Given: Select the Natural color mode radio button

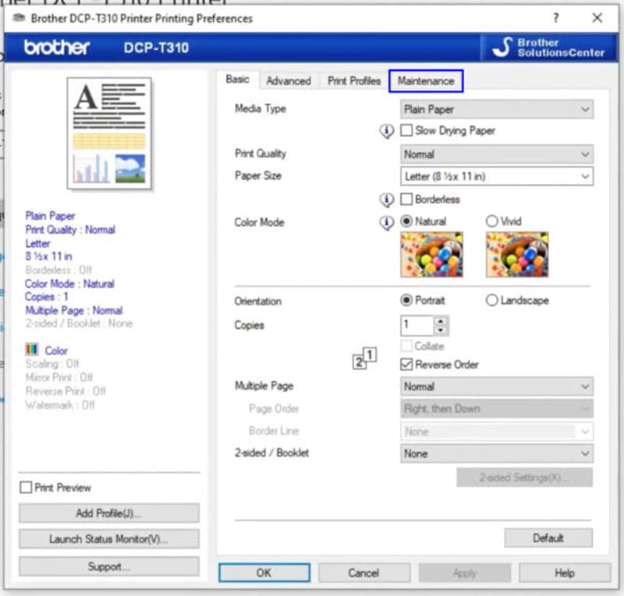Looking at the screenshot, I should (x=406, y=221).
